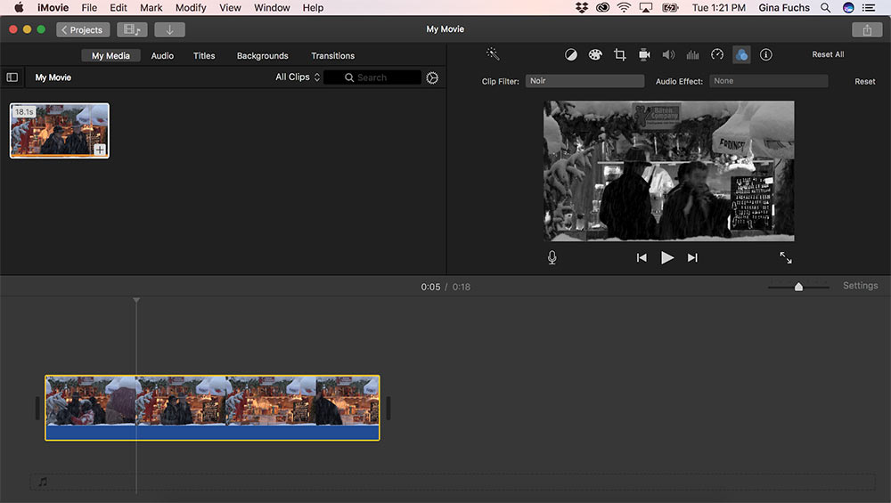
Task: Click the right trim handle of timeline clip
Action: pos(388,409)
